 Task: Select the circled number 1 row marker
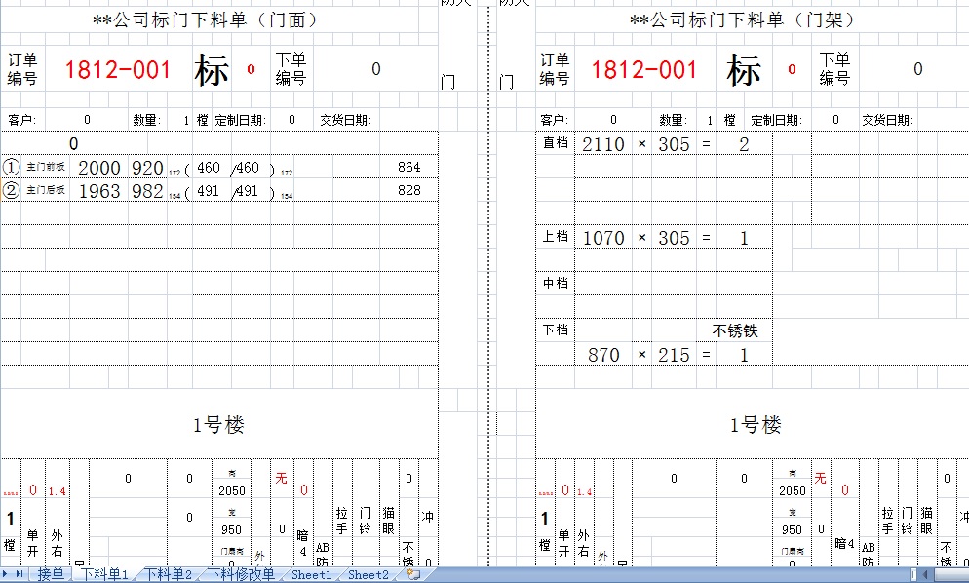[x=12, y=168]
